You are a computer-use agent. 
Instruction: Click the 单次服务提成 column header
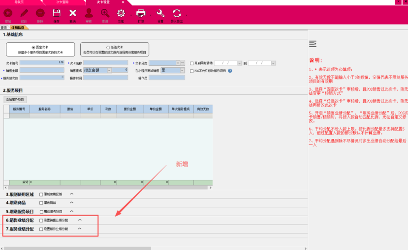click(x=181, y=110)
